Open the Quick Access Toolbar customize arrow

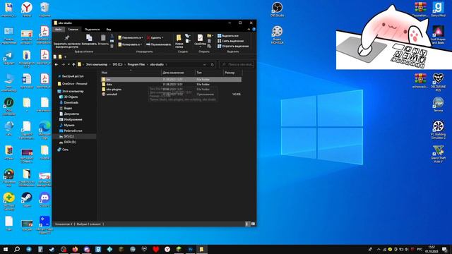(x=66, y=56)
